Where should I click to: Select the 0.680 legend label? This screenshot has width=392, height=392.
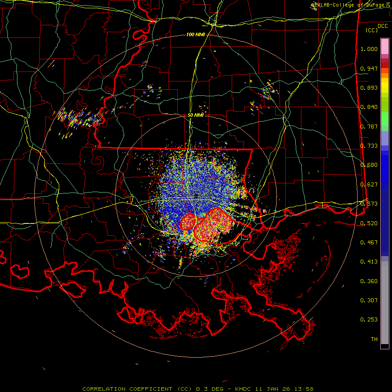[x=369, y=165]
